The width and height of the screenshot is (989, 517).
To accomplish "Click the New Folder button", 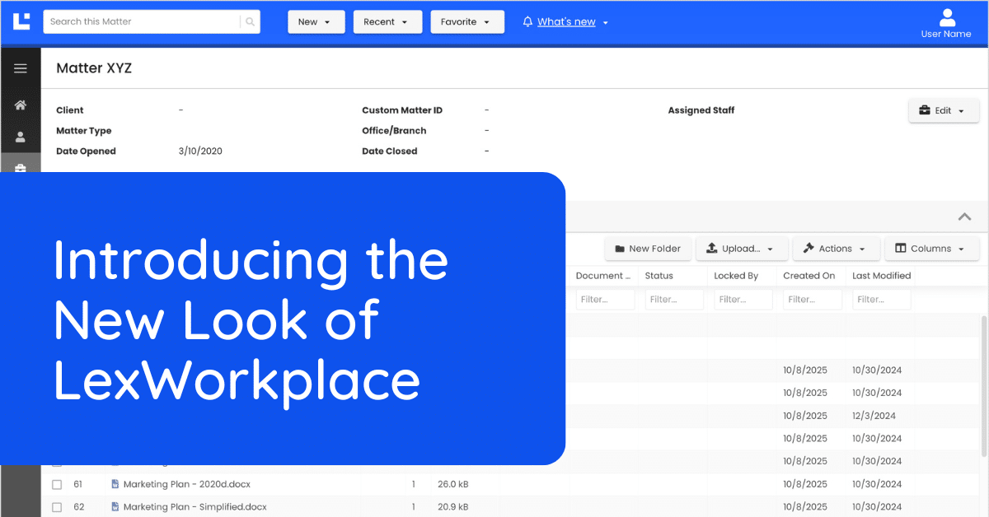I will [647, 249].
